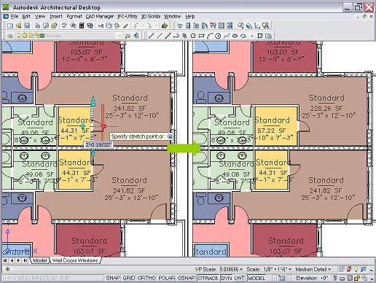This screenshot has width=376, height=283.
Task: Jump to first layout tab arrow
Action: click(6, 260)
